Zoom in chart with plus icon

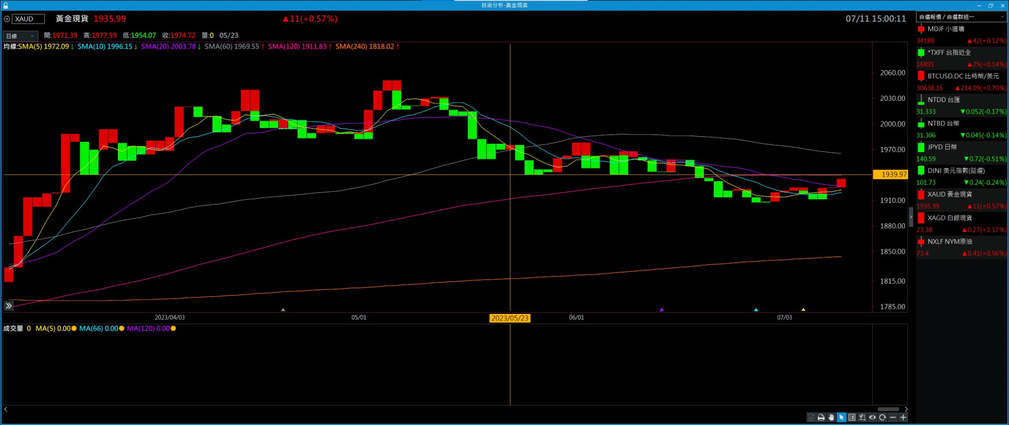pos(903,417)
